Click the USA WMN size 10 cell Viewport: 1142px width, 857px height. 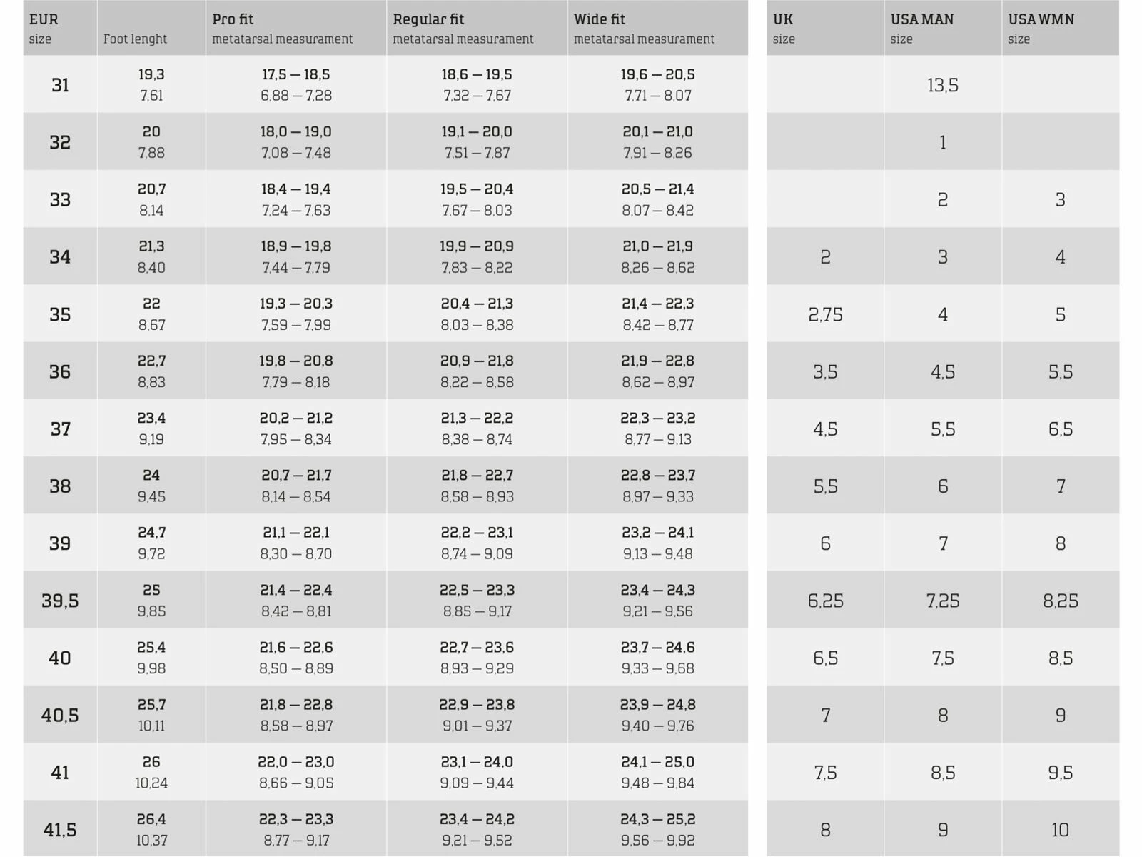1060,830
